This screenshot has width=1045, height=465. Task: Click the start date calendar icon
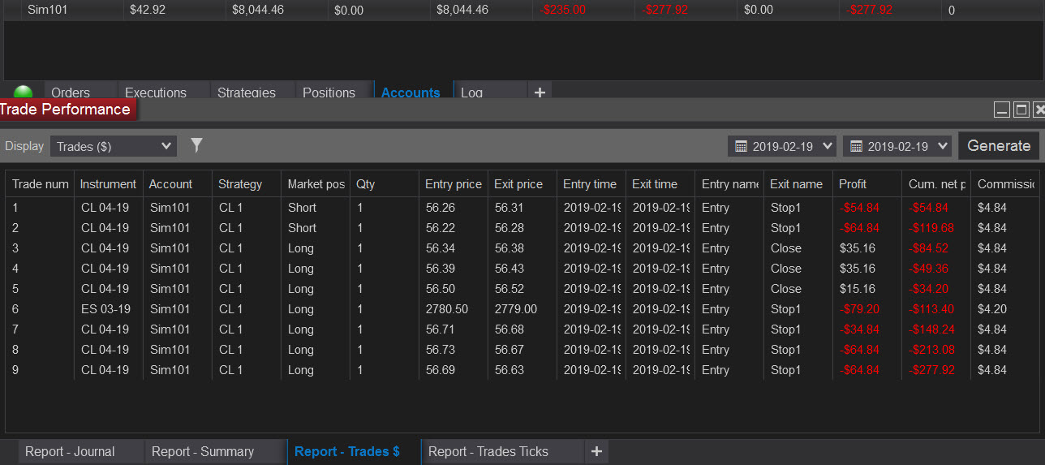(741, 147)
